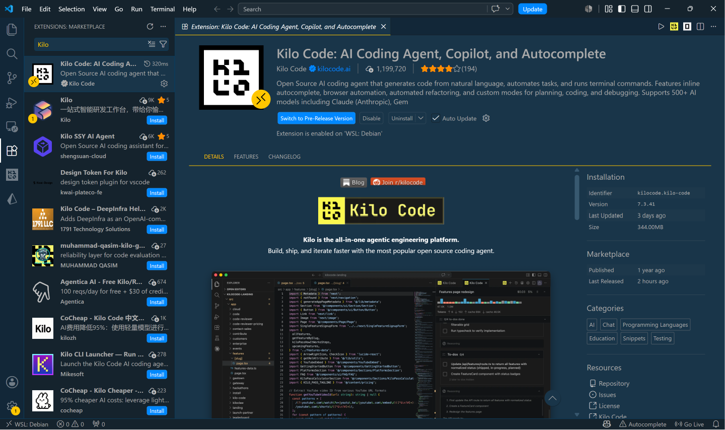
Task: Click the Join r/kilocode badge
Action: click(x=398, y=182)
